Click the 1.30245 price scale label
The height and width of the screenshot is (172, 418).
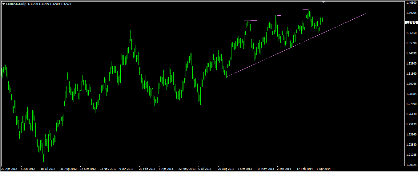[x=411, y=84]
